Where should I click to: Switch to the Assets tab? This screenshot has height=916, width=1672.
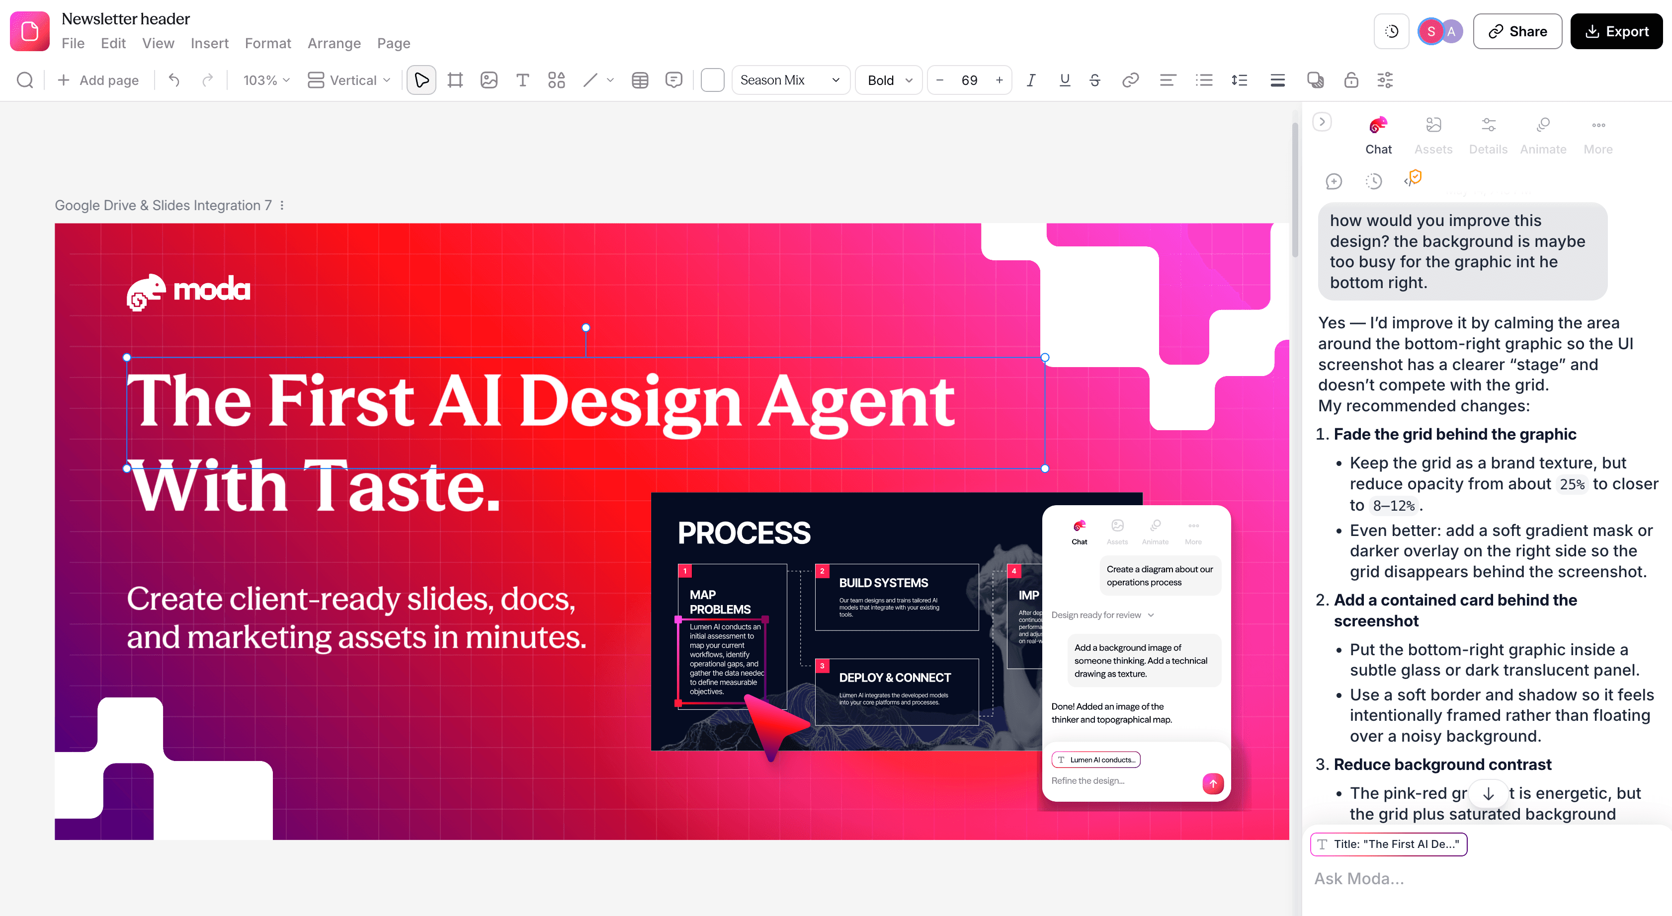click(1433, 136)
